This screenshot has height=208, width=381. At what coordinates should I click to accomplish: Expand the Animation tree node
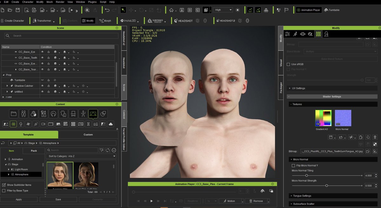(6, 159)
